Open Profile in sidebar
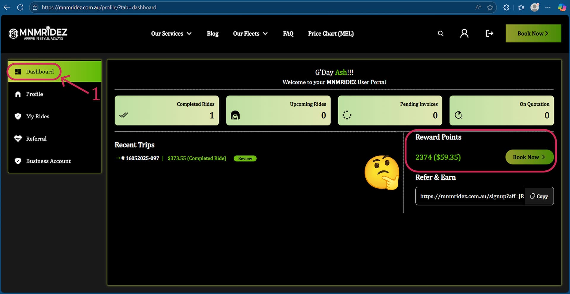The image size is (570, 294). 55,94
